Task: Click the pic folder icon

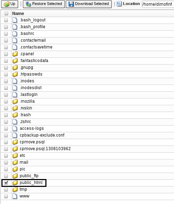Action: [15, 169]
